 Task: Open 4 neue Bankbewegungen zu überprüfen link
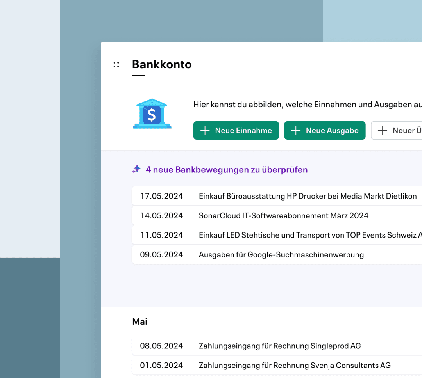(227, 170)
